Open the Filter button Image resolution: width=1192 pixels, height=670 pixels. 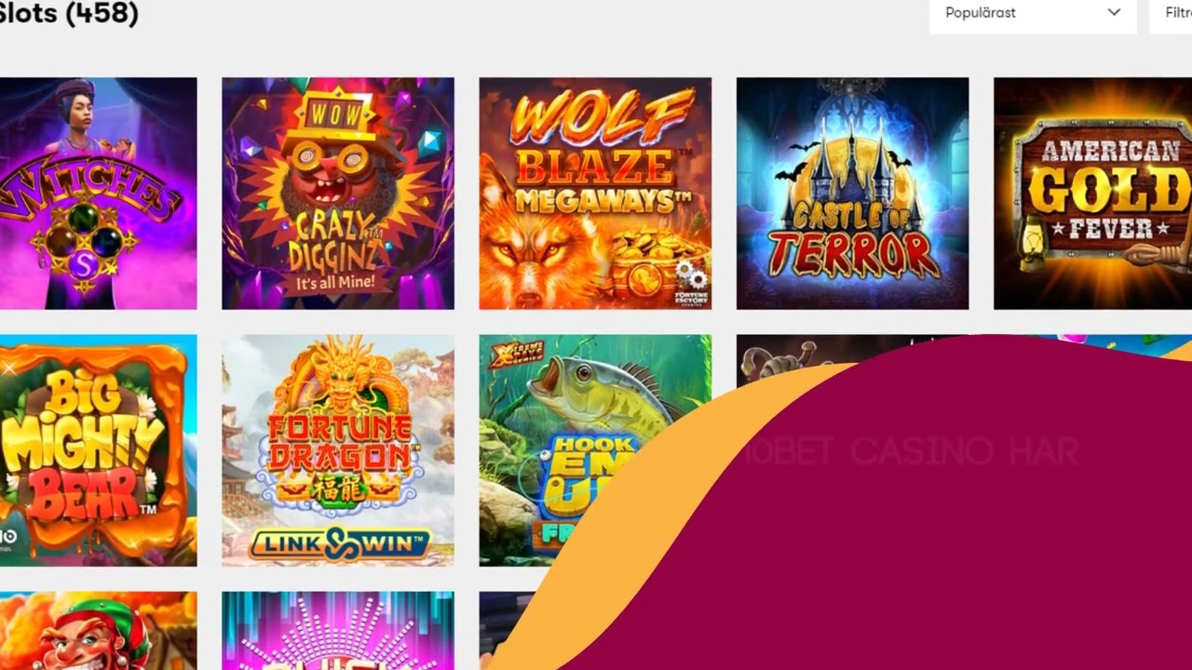(x=1172, y=13)
